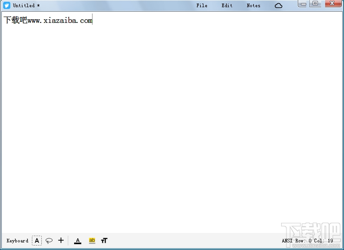The image size is (344, 250).
Task: Click the Keyboard mode label
Action: click(x=18, y=241)
